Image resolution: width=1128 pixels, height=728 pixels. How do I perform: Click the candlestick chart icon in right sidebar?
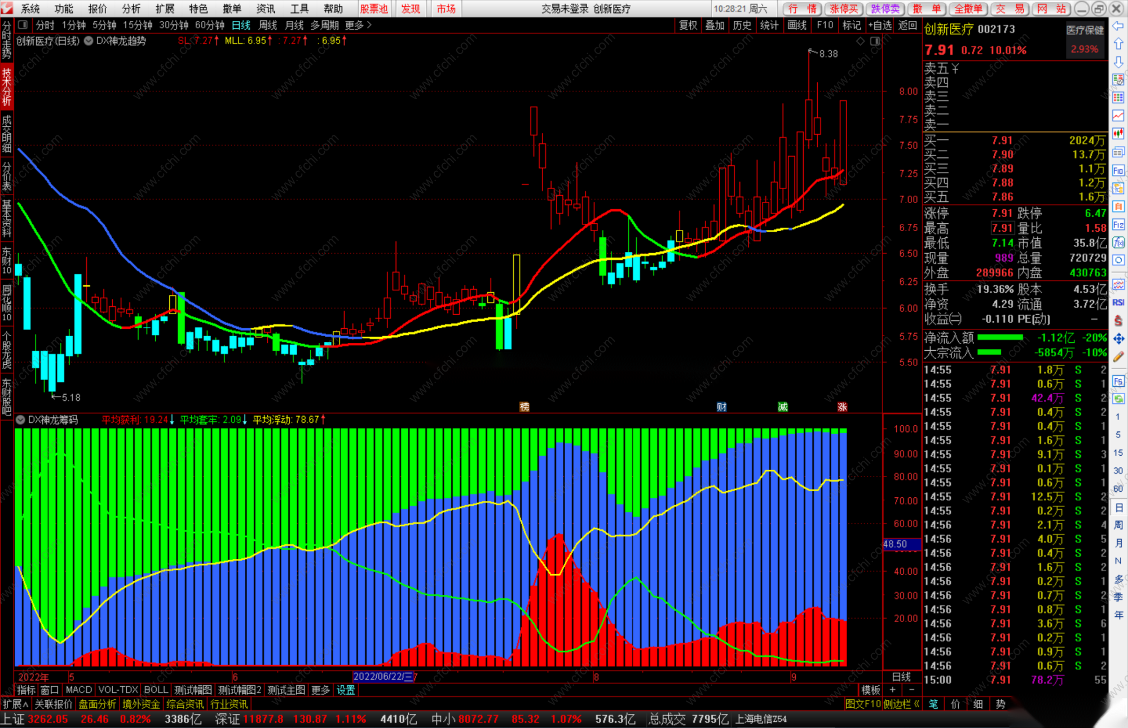tap(1118, 134)
